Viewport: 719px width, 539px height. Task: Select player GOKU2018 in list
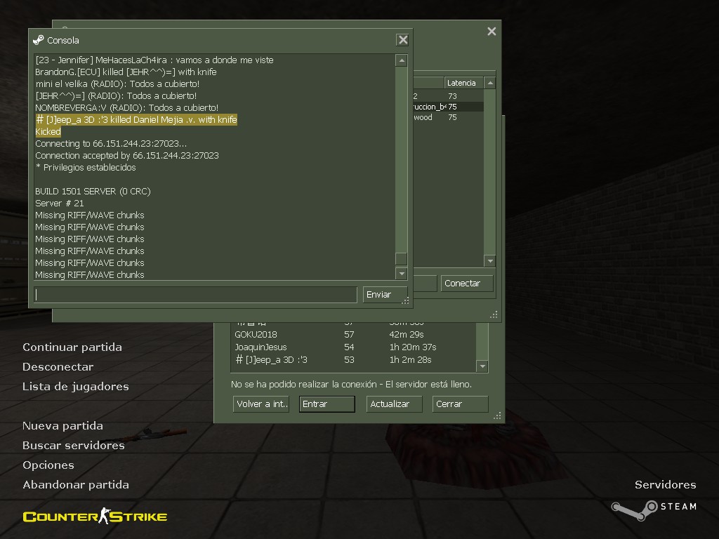click(353, 334)
